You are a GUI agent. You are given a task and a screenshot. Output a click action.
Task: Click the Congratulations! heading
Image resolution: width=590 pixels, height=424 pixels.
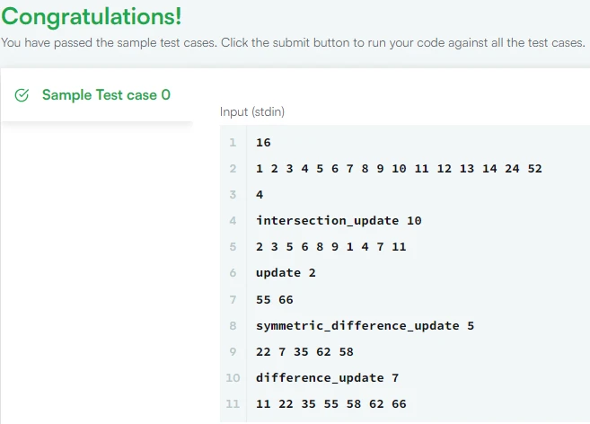91,17
